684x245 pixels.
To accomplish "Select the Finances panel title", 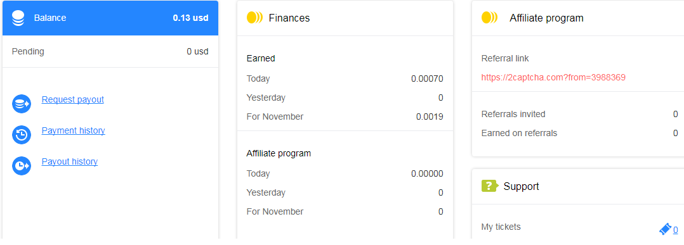I will [289, 18].
